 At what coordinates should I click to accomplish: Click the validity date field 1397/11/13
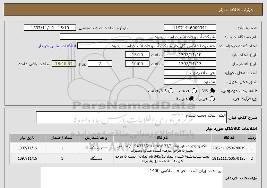point(190,64)
